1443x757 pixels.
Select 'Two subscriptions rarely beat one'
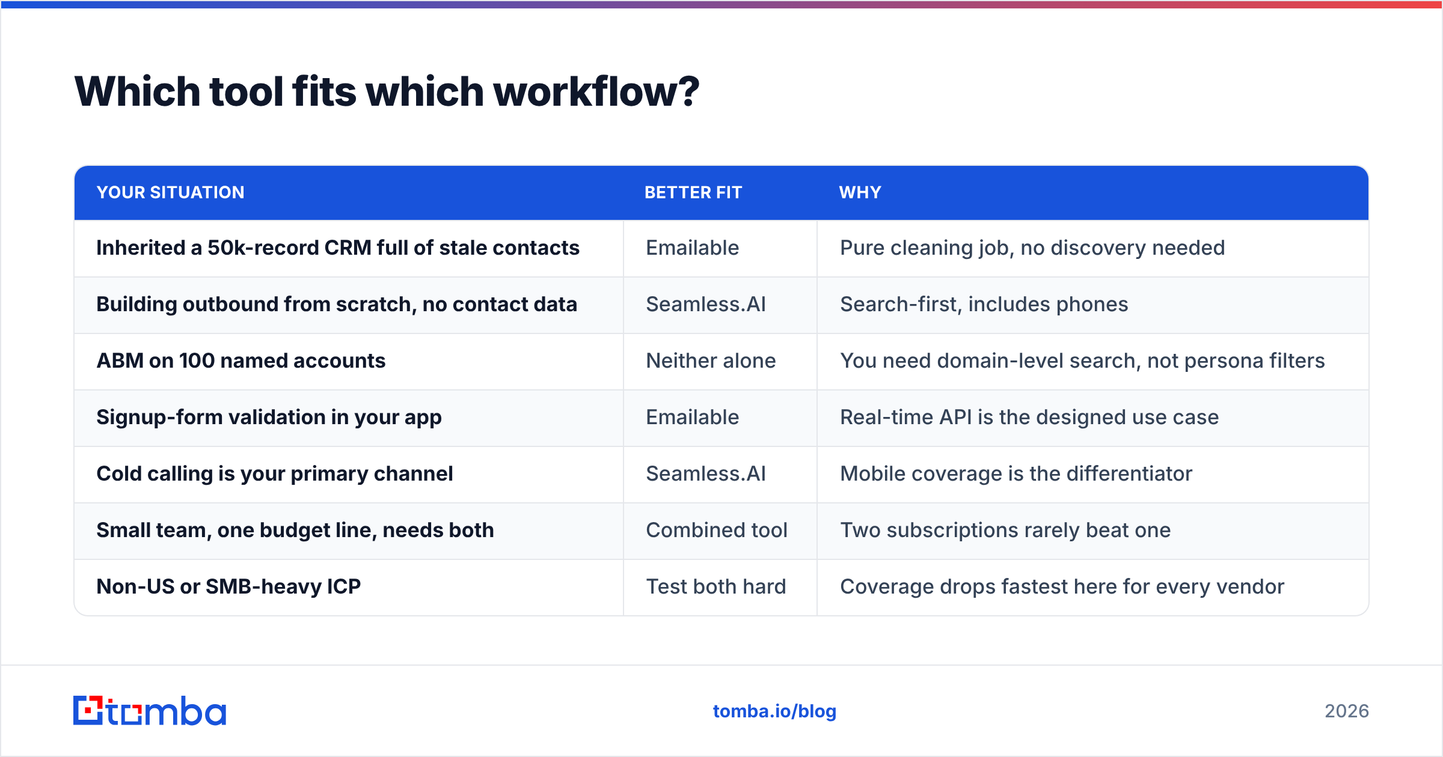pyautogui.click(x=1005, y=531)
